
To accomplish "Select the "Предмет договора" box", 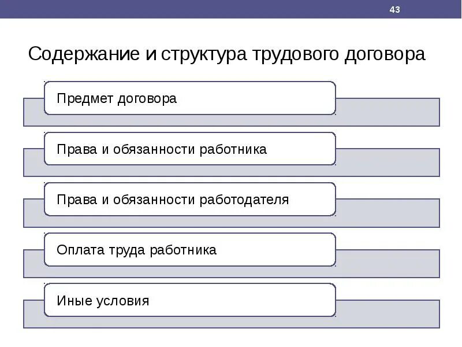I will [190, 98].
